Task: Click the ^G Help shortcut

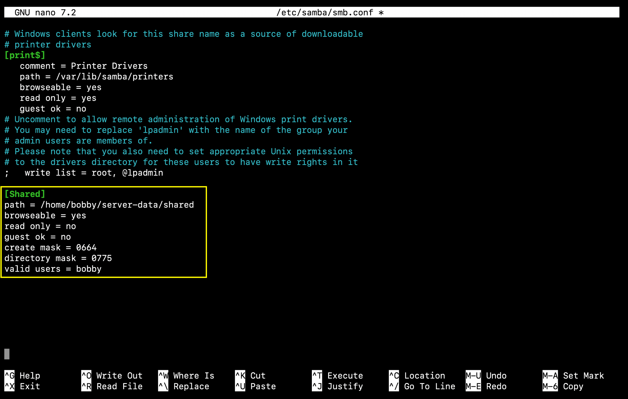Action: (x=22, y=375)
